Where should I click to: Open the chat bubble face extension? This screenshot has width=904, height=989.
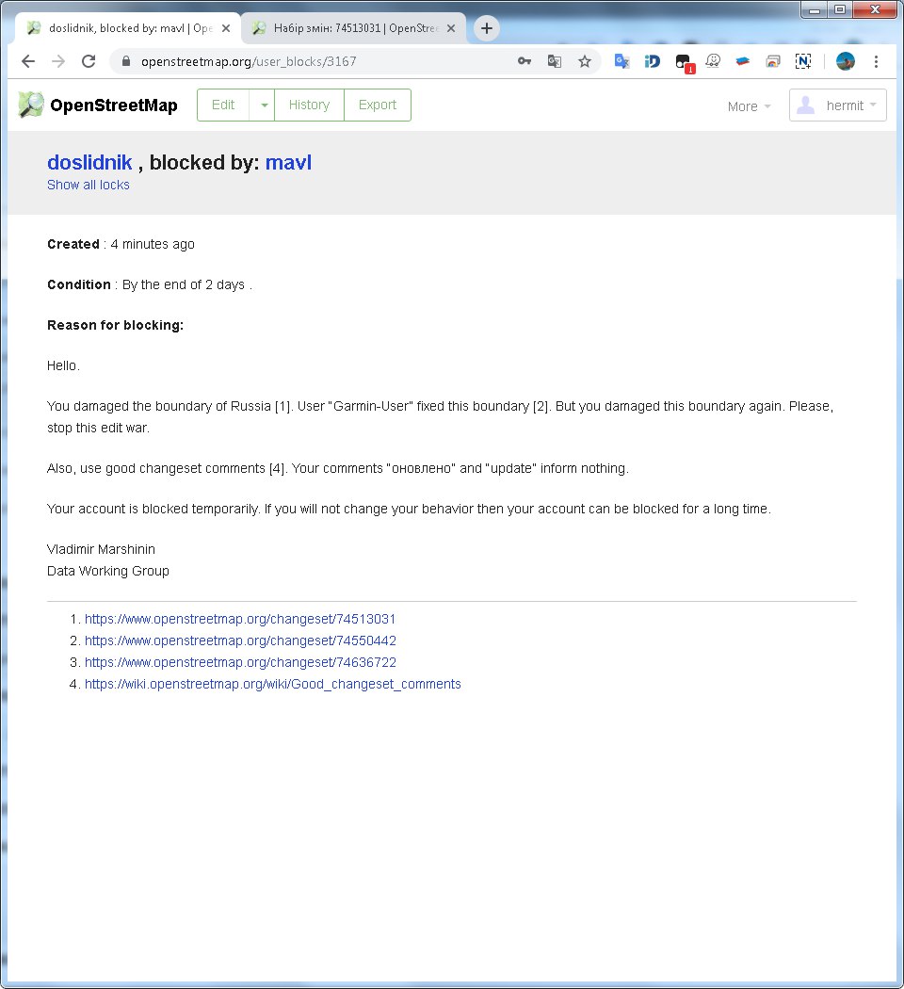click(x=713, y=61)
